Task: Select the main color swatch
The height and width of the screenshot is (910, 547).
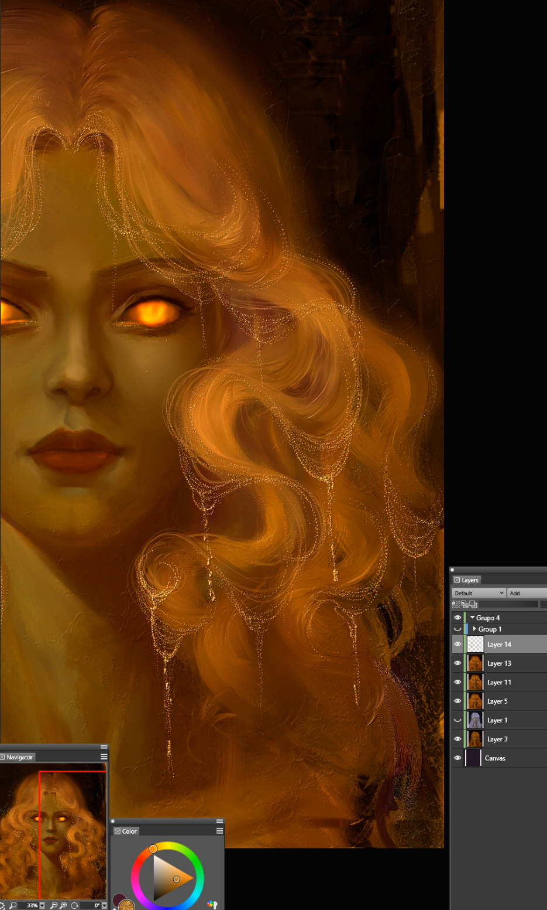Action: click(127, 905)
